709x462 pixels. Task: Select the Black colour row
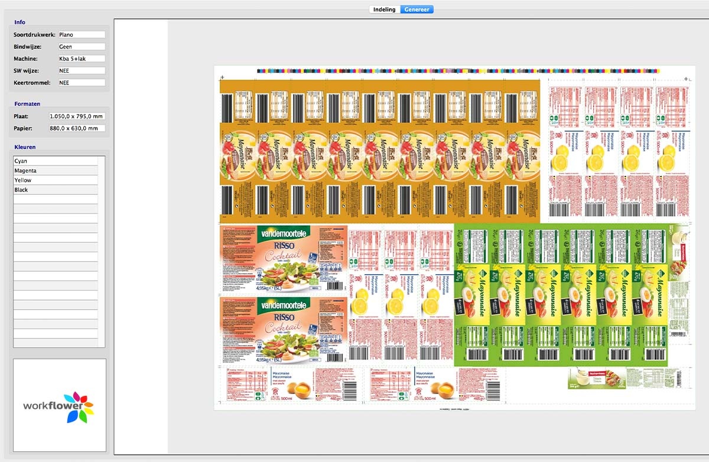(56, 190)
